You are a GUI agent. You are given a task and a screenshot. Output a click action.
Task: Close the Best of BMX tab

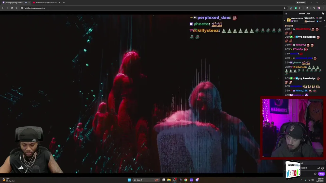(59, 3)
